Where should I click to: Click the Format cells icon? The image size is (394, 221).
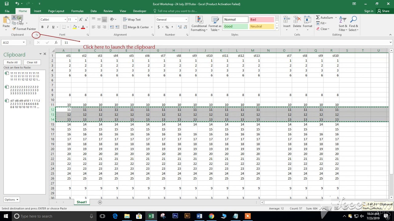click(308, 20)
